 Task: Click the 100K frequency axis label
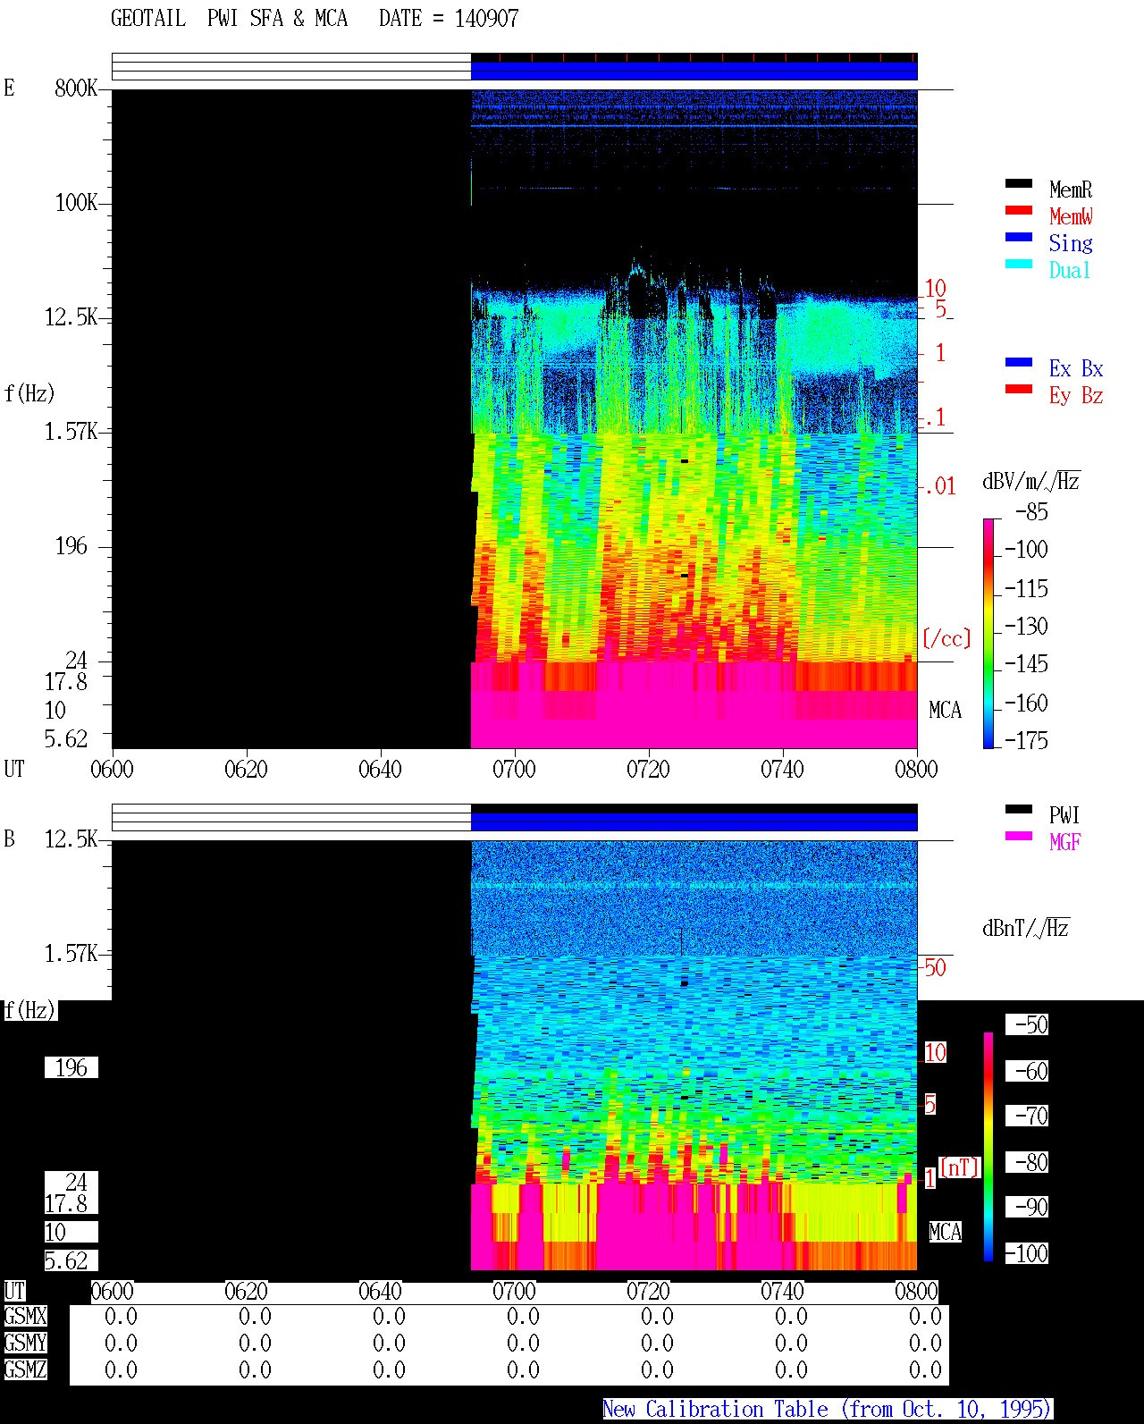click(x=76, y=202)
